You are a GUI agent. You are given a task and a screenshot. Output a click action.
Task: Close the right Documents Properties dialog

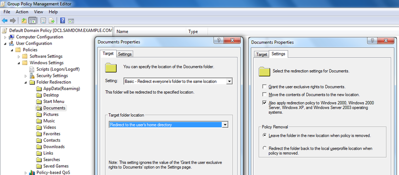click(386, 41)
